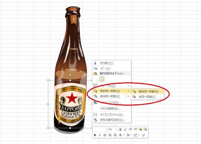This screenshot has height=144, width=201.
Task: Select 前面へ移動(F) bring forward in submenu
Action: (x=147, y=97)
